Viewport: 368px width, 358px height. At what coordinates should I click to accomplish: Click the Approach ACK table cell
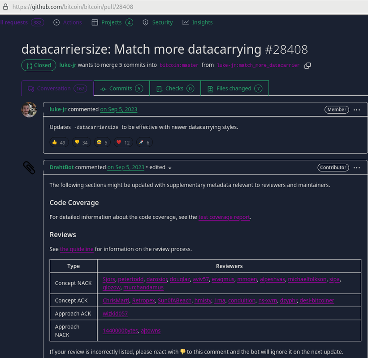(74, 314)
